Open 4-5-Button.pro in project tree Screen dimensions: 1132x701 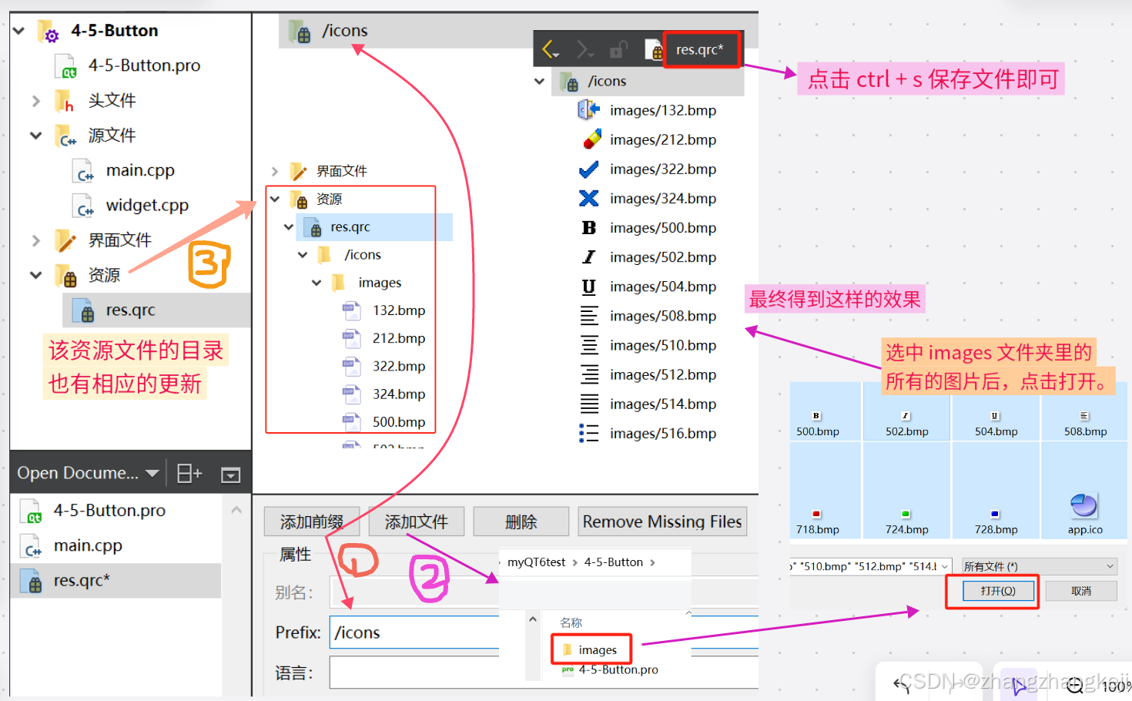coord(144,65)
